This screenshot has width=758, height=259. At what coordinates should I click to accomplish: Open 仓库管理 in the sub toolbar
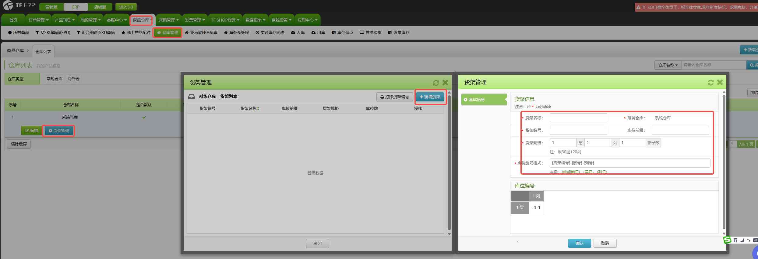167,32
